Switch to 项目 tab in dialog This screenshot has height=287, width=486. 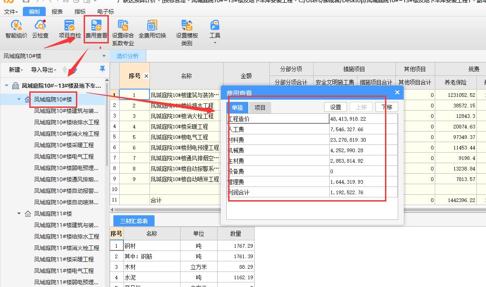[x=260, y=107]
